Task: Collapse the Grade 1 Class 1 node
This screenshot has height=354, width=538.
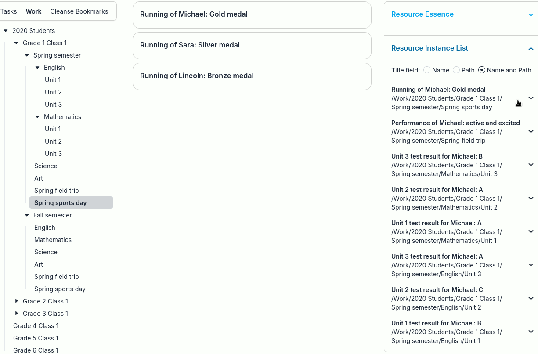Action: [16, 43]
